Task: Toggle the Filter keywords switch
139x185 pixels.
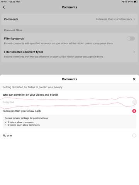Action: click(131, 39)
